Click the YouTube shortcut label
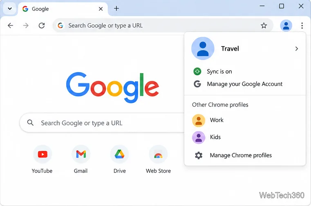The width and height of the screenshot is (311, 206). (42, 171)
